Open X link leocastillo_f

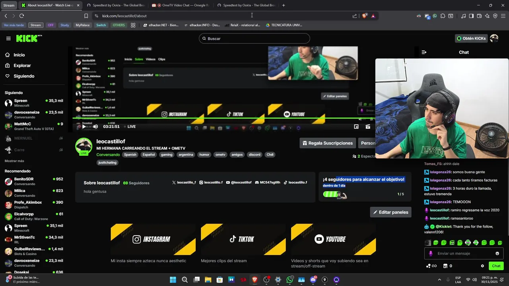click(x=184, y=182)
